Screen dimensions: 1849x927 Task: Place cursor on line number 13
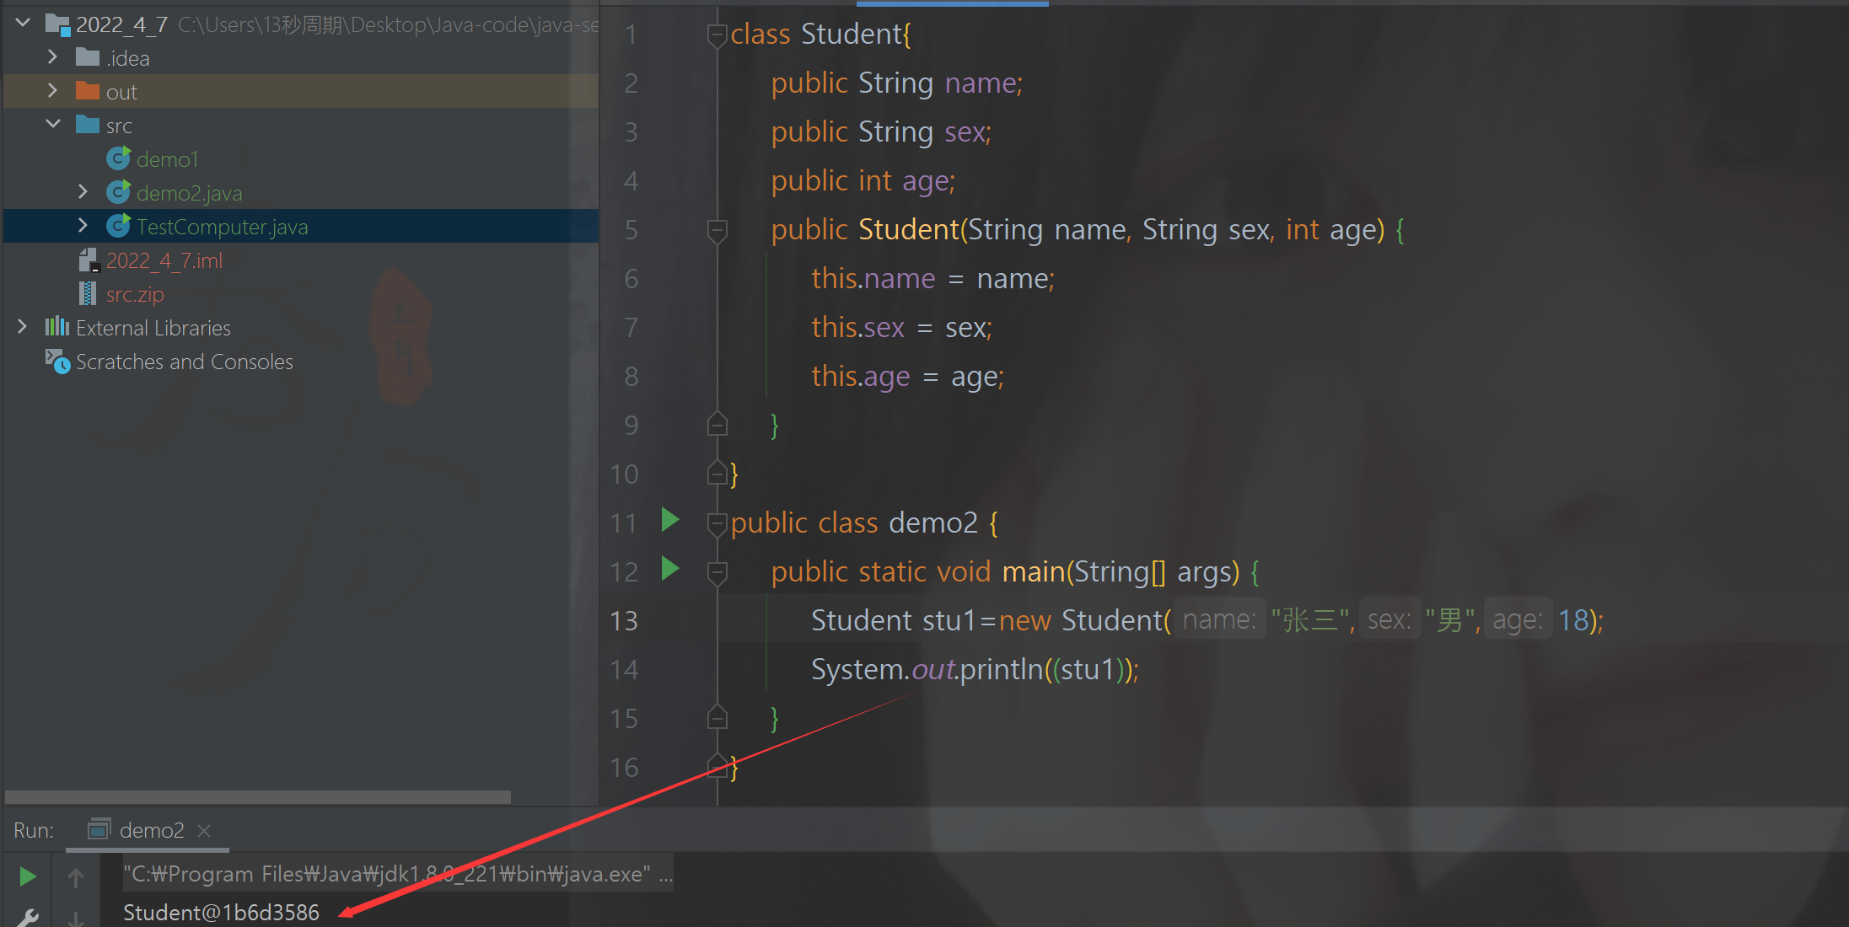[624, 621]
